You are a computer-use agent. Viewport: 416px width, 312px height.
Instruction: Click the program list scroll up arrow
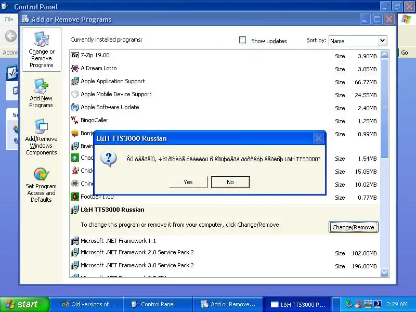point(384,55)
